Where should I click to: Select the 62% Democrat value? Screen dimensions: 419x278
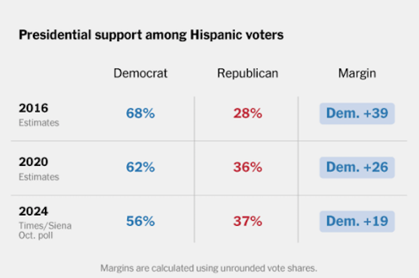(x=140, y=167)
